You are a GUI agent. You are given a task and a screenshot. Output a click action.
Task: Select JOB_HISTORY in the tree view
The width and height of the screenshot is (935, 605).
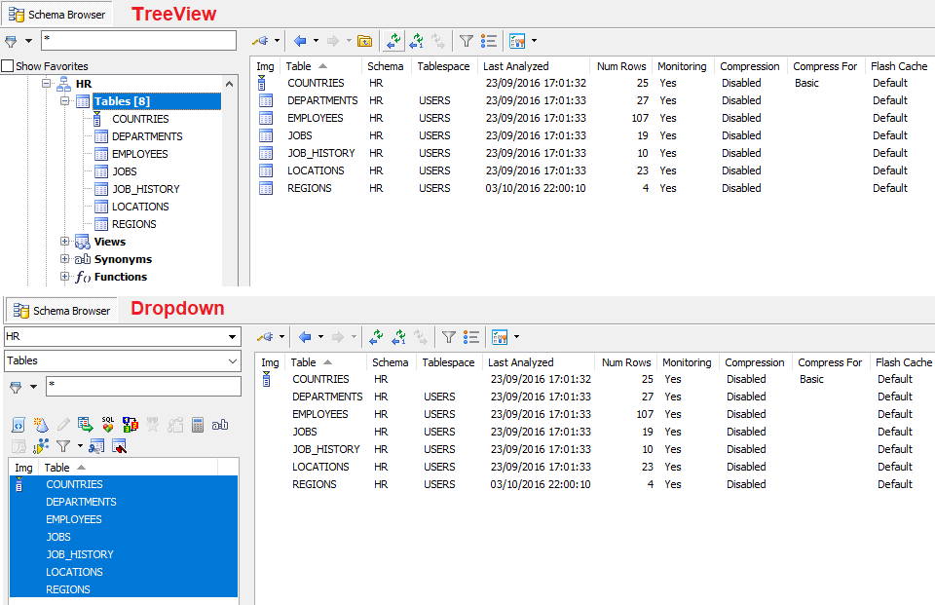point(145,189)
